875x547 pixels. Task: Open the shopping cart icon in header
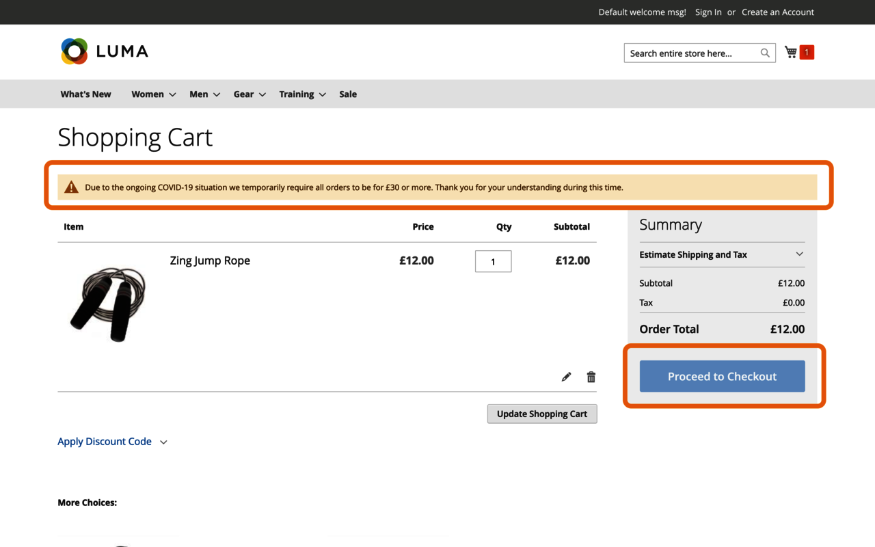point(791,52)
